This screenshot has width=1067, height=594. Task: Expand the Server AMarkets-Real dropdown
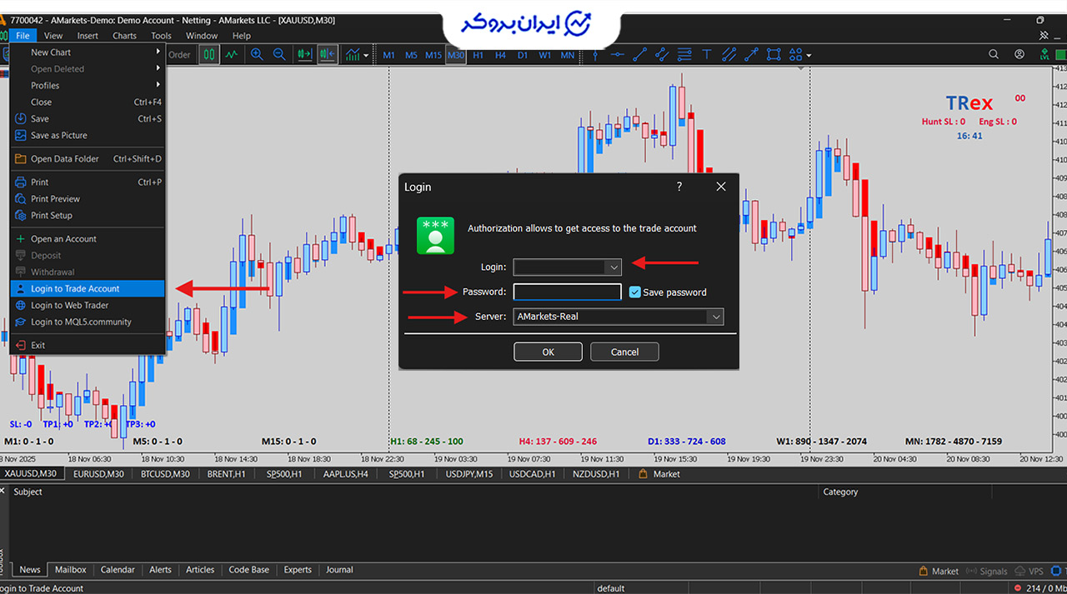tap(715, 317)
